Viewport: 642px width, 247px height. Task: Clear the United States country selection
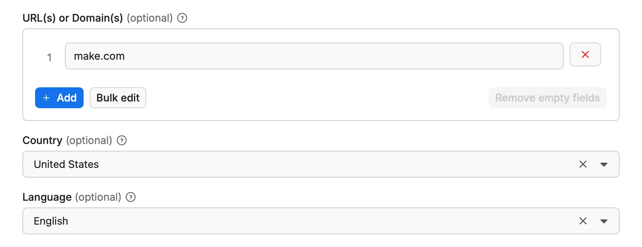coord(583,164)
